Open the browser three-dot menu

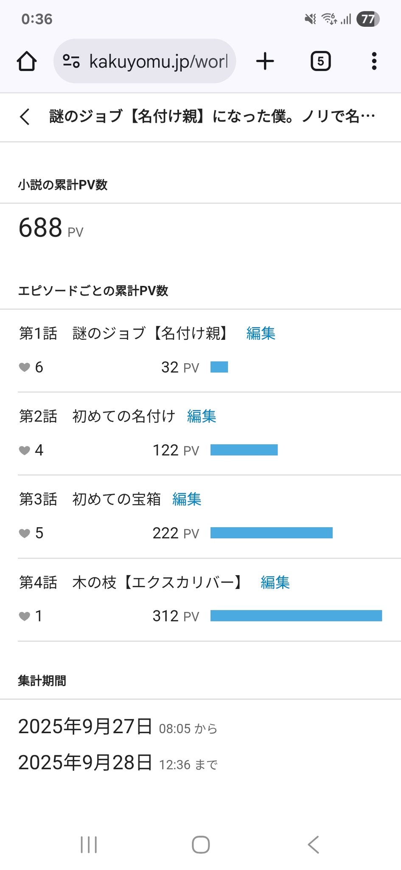click(x=374, y=61)
